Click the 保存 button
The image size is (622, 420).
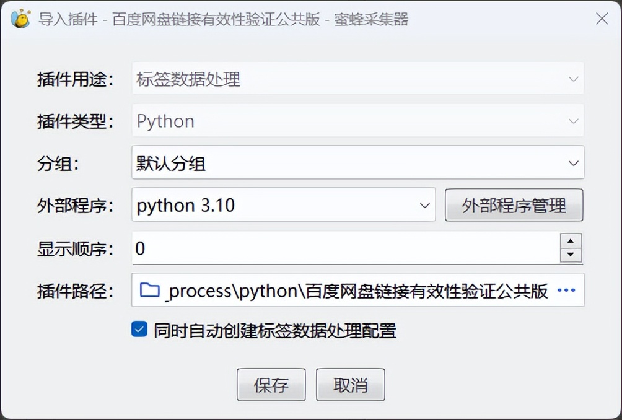271,385
